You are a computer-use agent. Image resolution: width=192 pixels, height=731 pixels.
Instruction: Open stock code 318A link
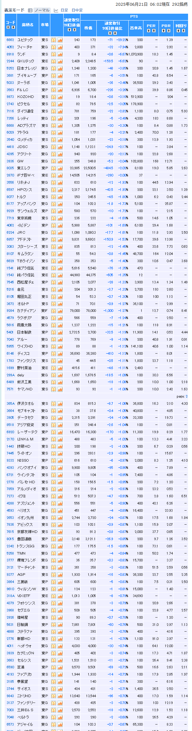[x=10, y=596]
